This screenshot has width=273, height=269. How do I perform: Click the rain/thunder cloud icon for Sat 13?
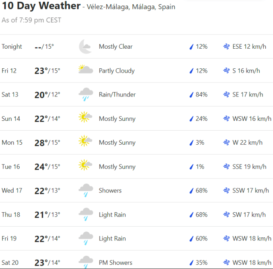tap(85, 94)
